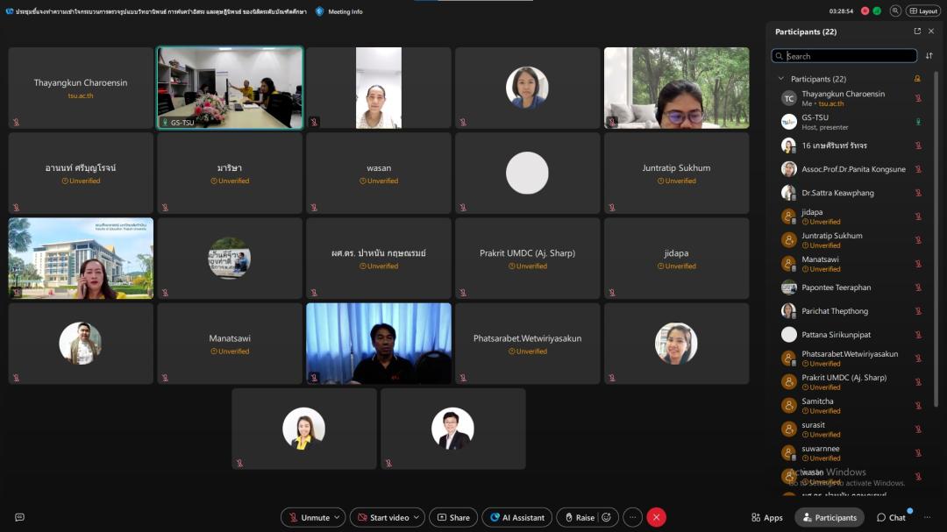Open the audio options arrow beside Unmute
Viewport: 947px width, 532px height.
click(x=337, y=517)
